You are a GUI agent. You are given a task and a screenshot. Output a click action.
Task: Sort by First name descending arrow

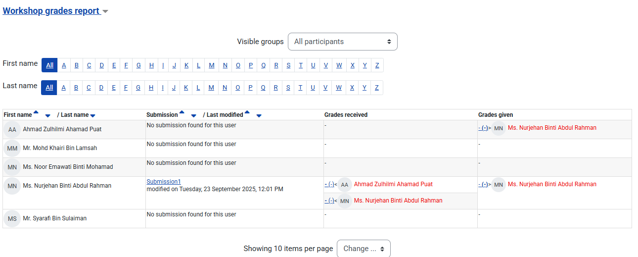47,116
